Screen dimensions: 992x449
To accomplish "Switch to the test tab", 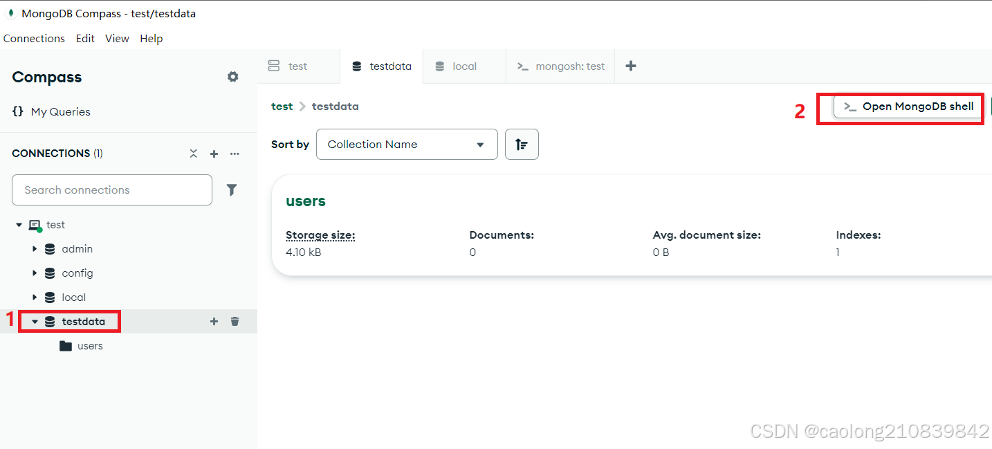I will (x=297, y=66).
